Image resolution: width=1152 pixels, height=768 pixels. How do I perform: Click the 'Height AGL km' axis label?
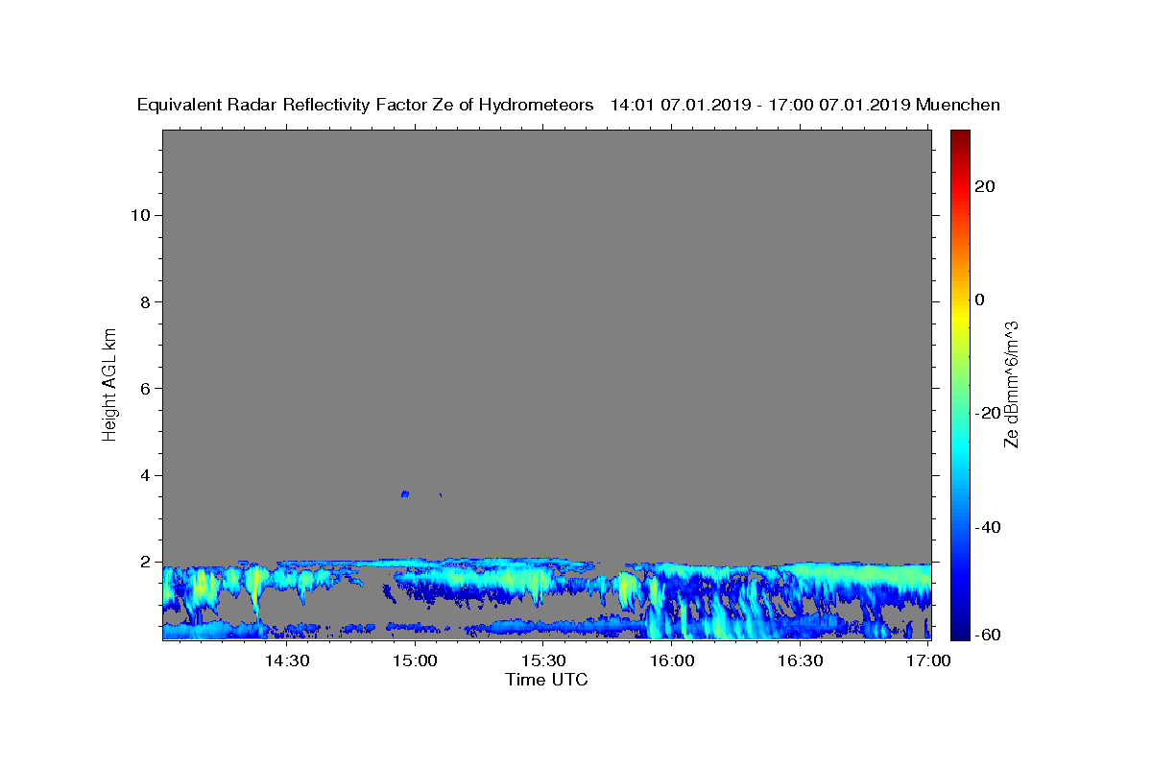(x=110, y=383)
